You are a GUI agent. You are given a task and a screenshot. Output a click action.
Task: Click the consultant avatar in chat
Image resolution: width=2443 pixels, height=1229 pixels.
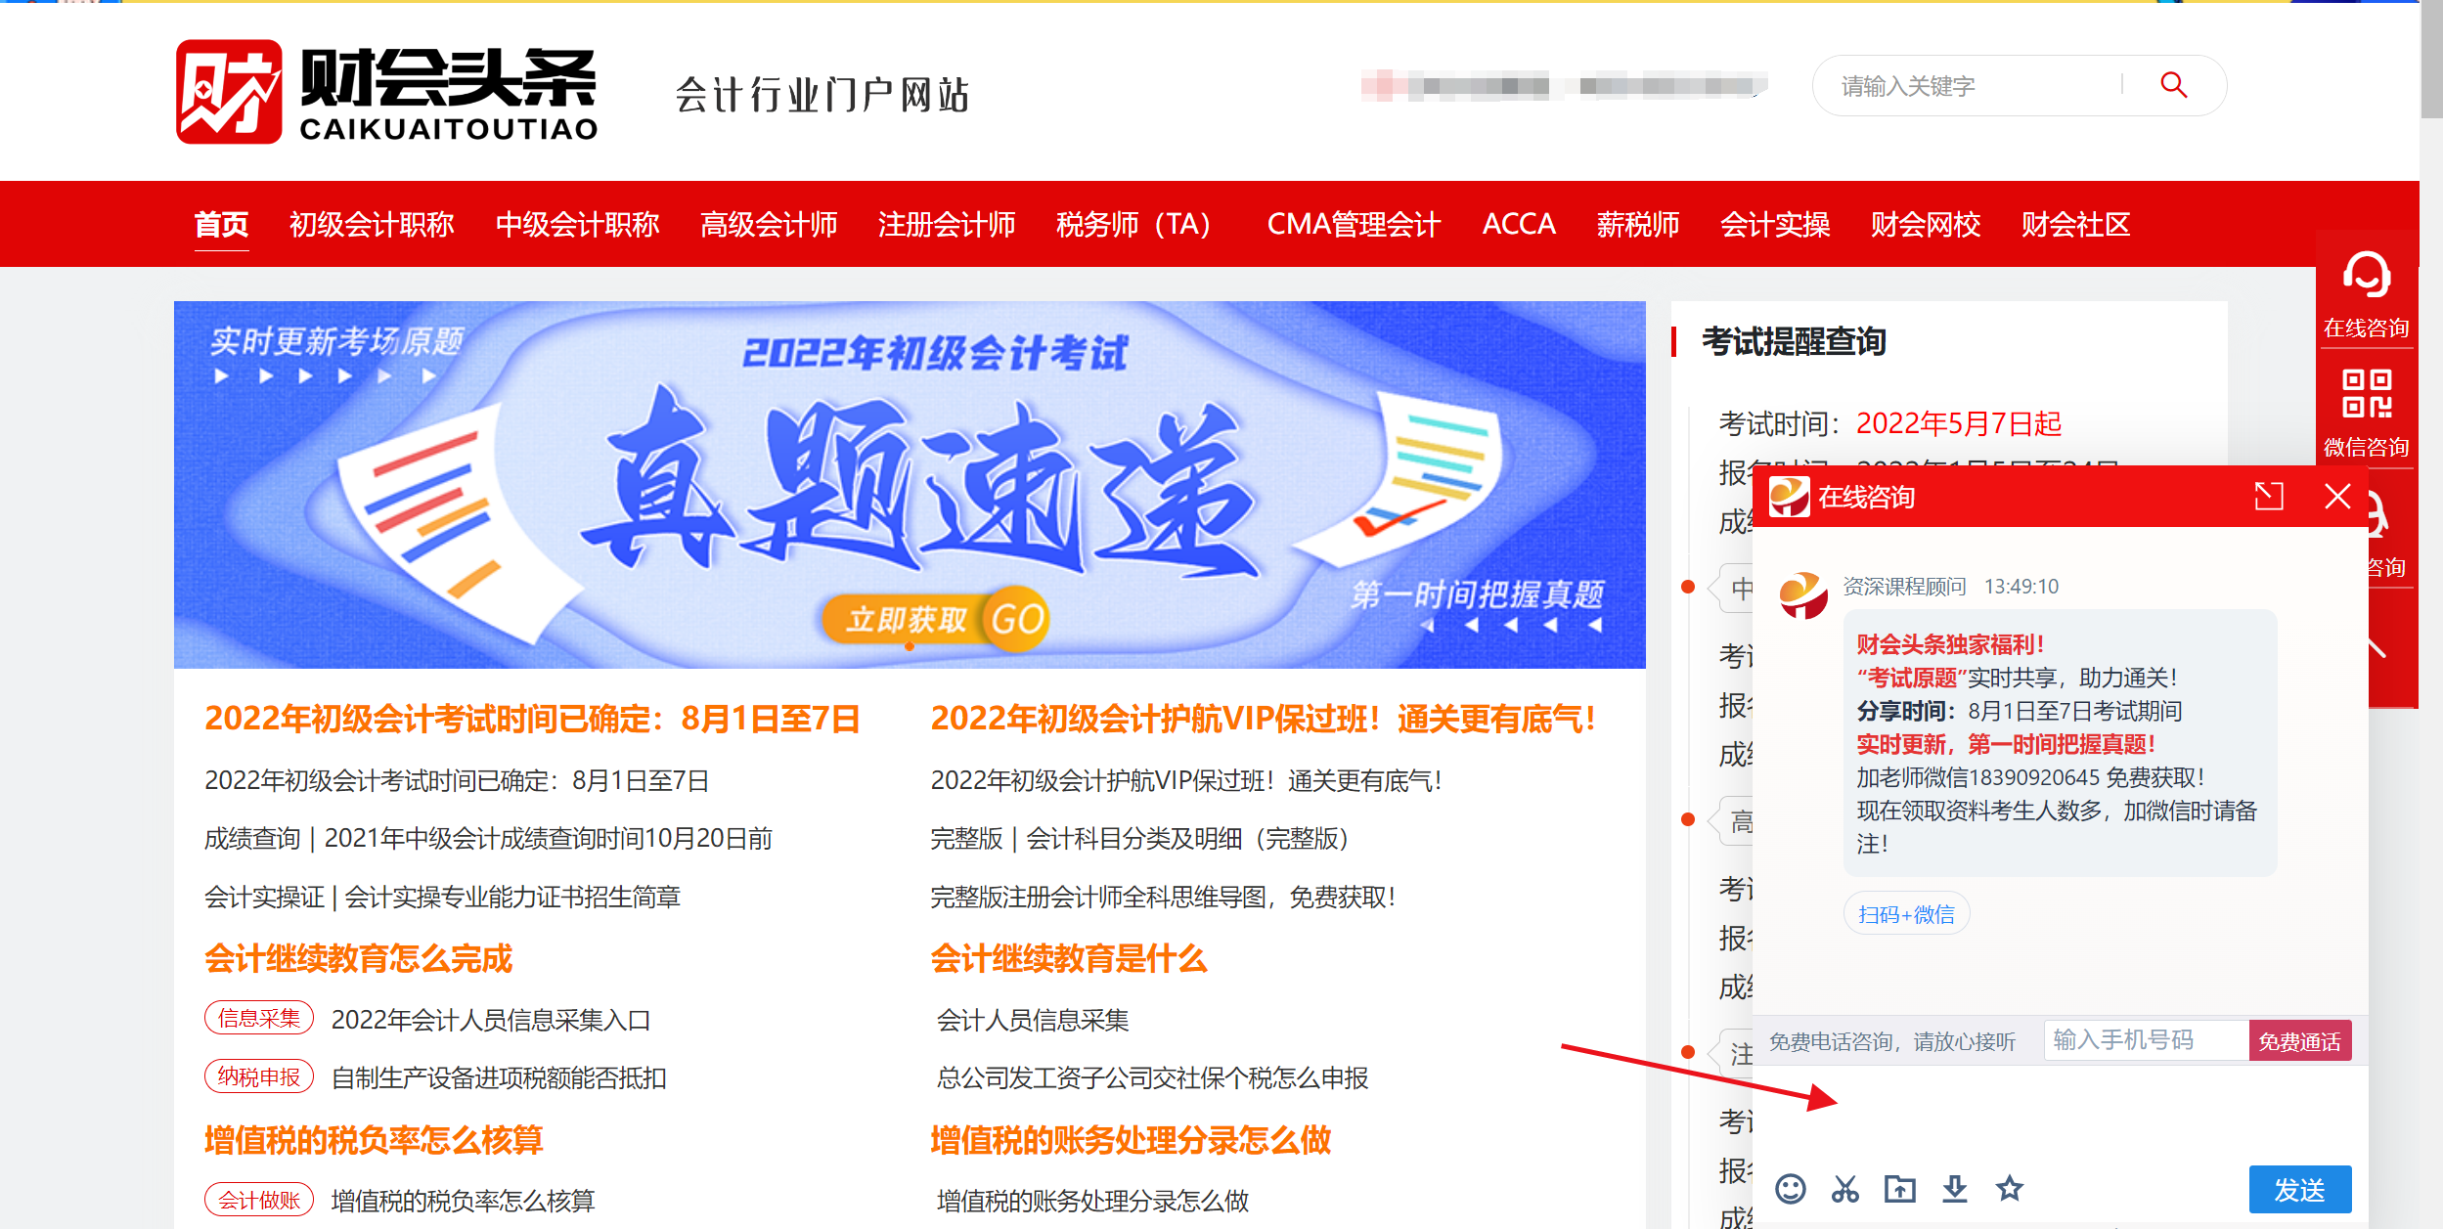pos(1803,595)
